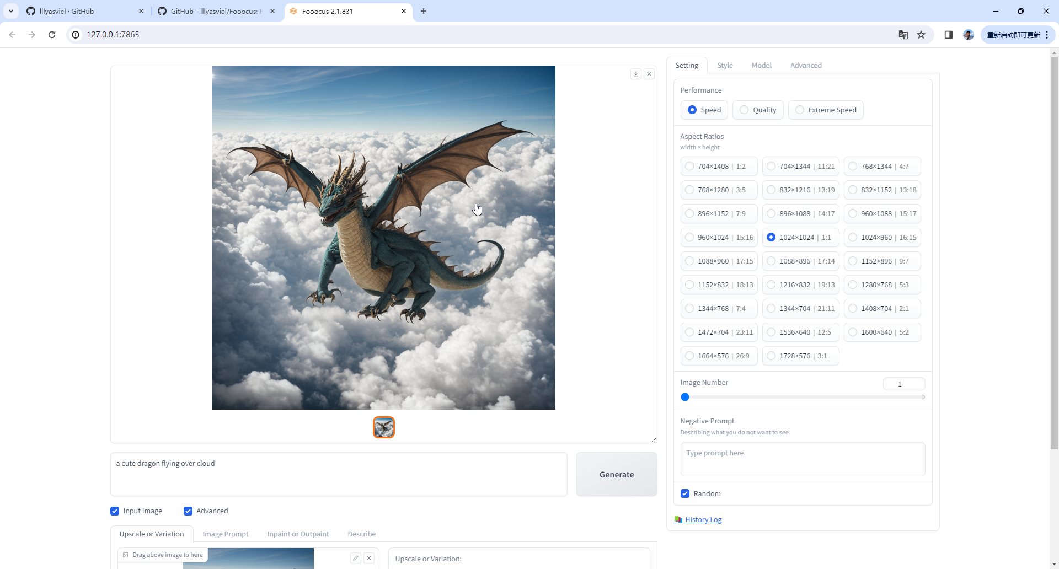Click the edit pencil icon on upscale image
Screen dimensions: 1059x569
[356, 558]
